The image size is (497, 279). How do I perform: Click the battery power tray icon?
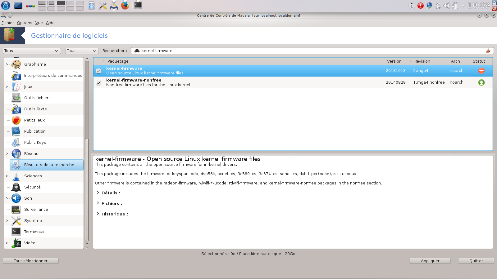click(455, 6)
